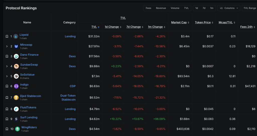The width and height of the screenshot is (257, 136).
Task: Bookmark the Surf Lending row
Action: coord(7,119)
